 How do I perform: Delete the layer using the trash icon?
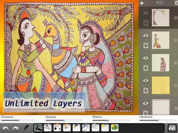[177, 3]
